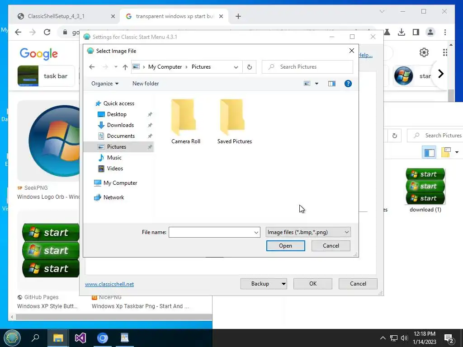Close the Select Image File dialog

pyautogui.click(x=351, y=51)
